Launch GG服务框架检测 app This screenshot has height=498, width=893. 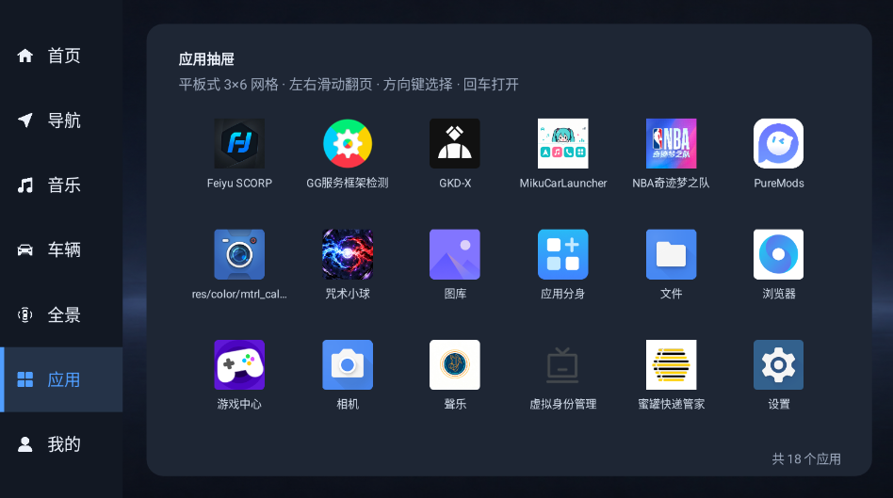point(348,143)
